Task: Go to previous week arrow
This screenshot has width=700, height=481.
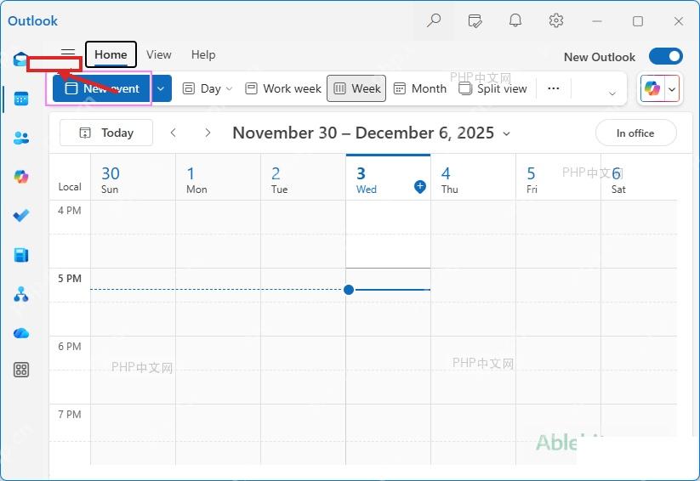Action: 174,133
